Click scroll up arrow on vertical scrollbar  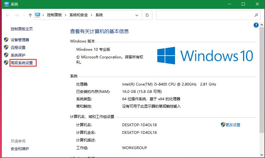click(x=262, y=25)
